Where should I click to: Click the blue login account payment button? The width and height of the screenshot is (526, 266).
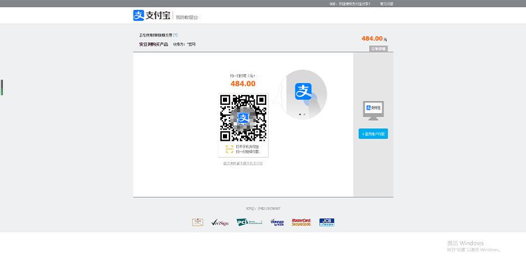click(x=373, y=134)
